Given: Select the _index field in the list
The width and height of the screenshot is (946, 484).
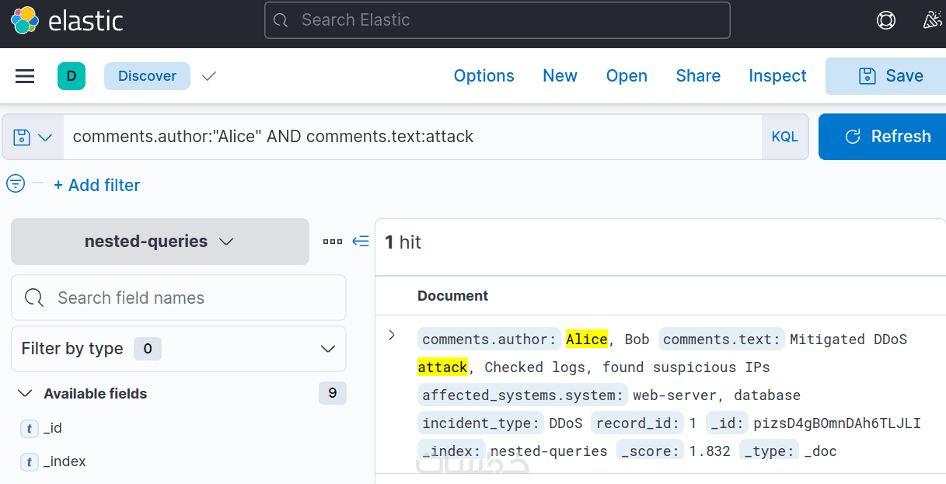Looking at the screenshot, I should click(65, 461).
